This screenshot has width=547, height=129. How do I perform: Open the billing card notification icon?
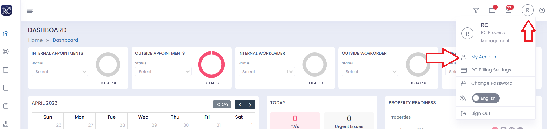point(492,11)
